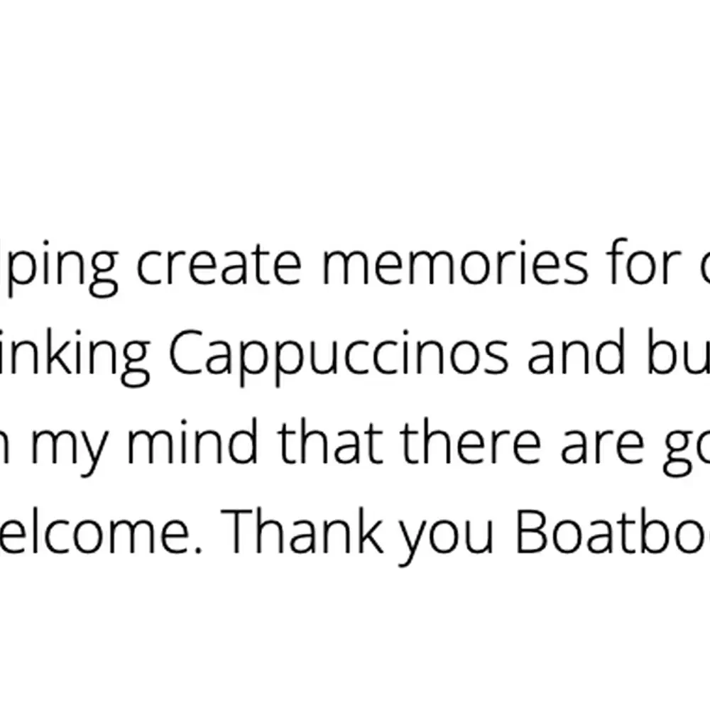Screen dimensions: 710x710
Task: Click the partial word "Boatbo" at line end
Action: tap(612, 530)
